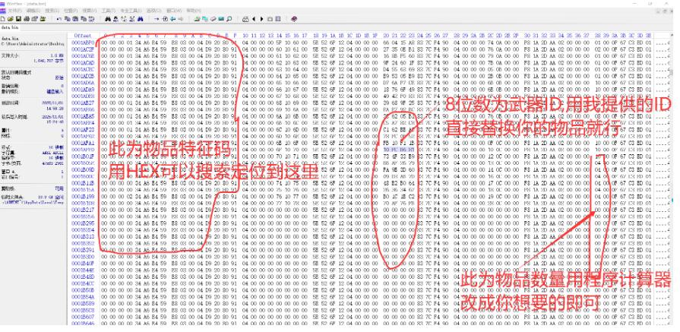Select offset row 0001B09D
The image size is (680, 332).
pyautogui.click(x=82, y=169)
